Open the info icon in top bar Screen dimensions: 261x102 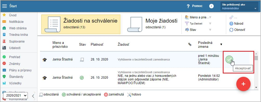211,6
